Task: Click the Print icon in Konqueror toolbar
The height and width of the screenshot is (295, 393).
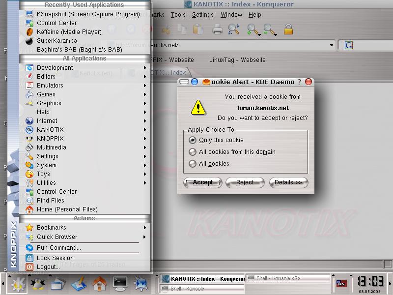Action: tap(217, 29)
